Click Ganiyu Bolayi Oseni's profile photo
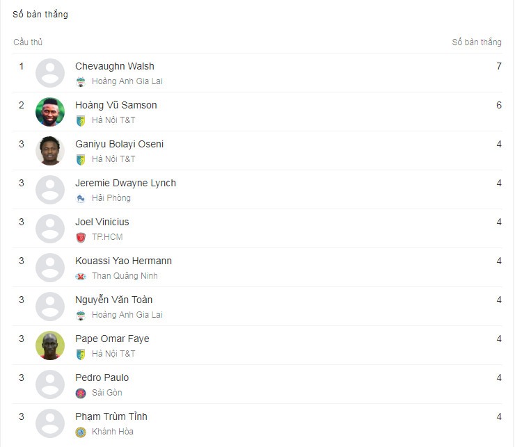 50,151
